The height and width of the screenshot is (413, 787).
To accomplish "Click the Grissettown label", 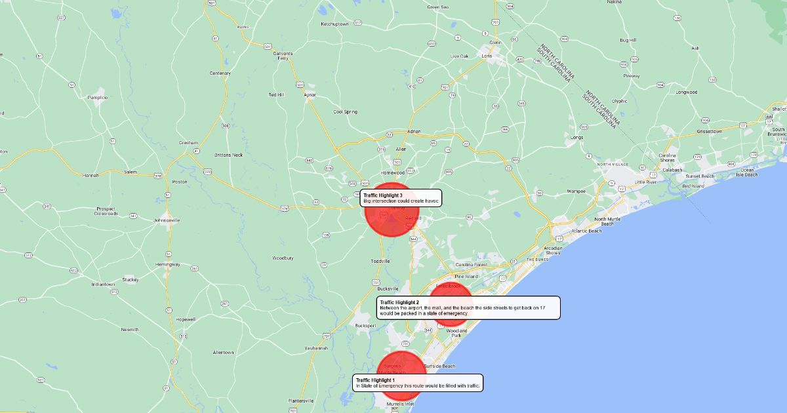I will tap(709, 131).
